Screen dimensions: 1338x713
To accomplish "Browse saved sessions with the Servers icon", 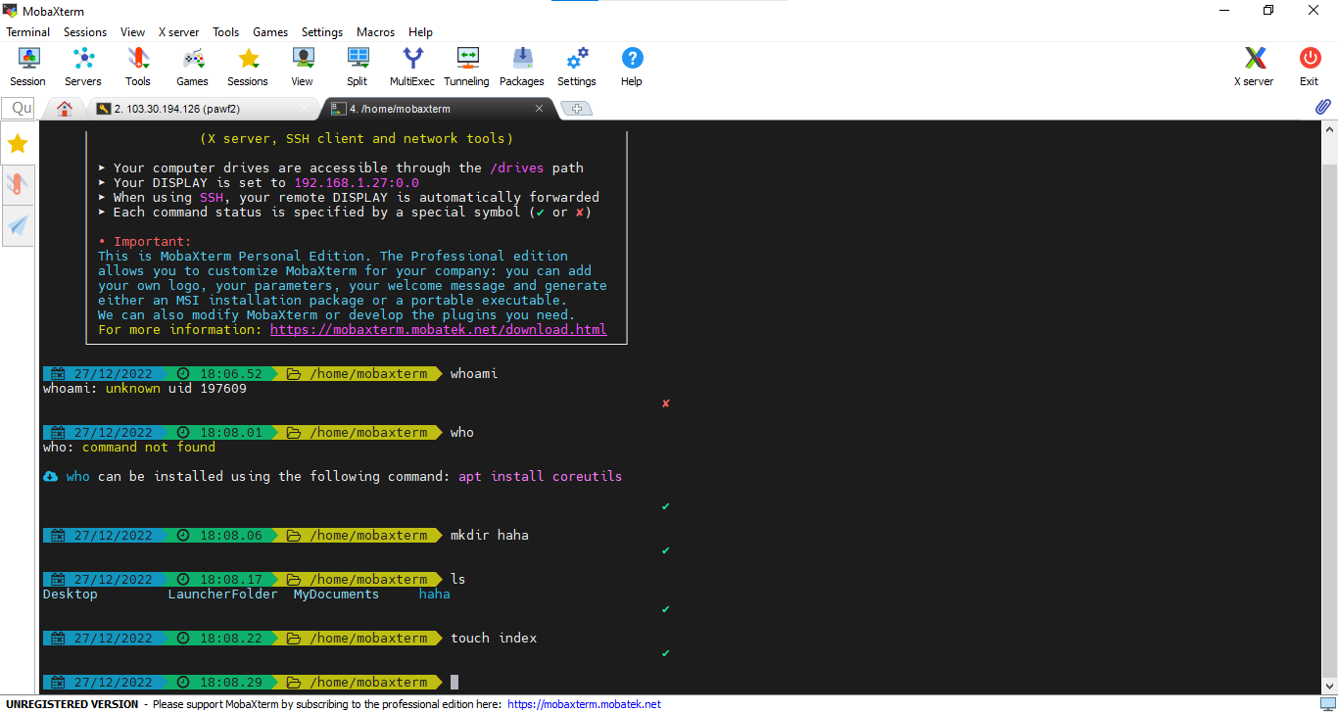I will coord(82,66).
